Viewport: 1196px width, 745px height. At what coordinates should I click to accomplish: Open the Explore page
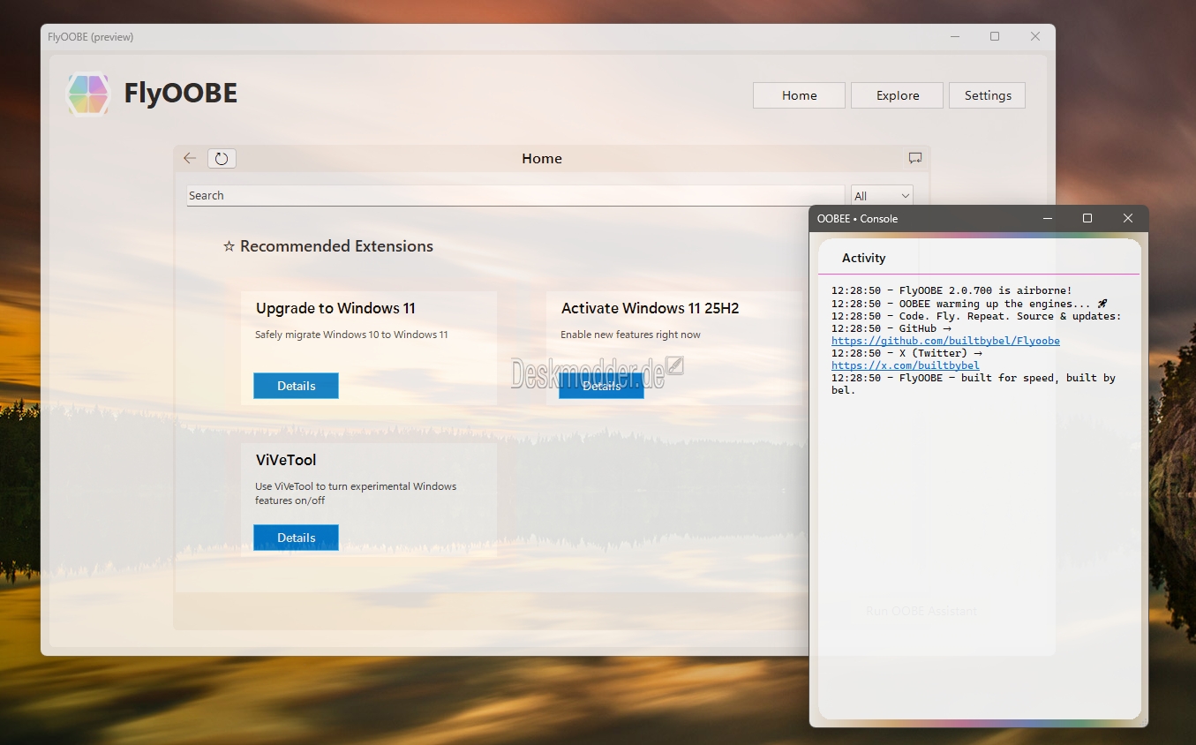(897, 95)
